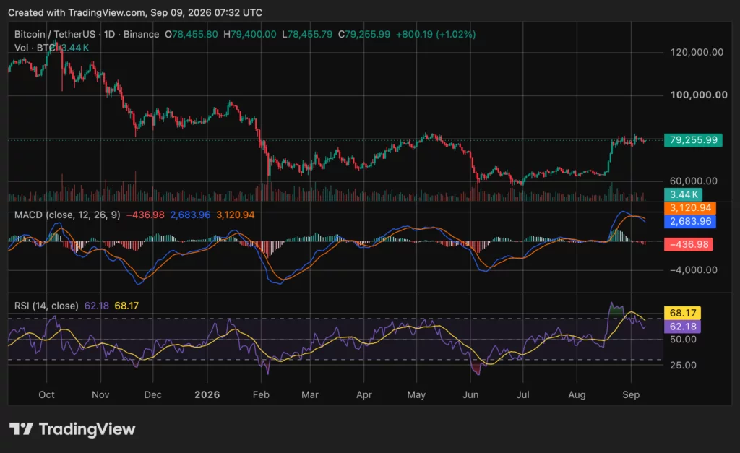The width and height of the screenshot is (740, 453).
Task: Click the 50.00 RSI axis label
Action: tap(683, 340)
